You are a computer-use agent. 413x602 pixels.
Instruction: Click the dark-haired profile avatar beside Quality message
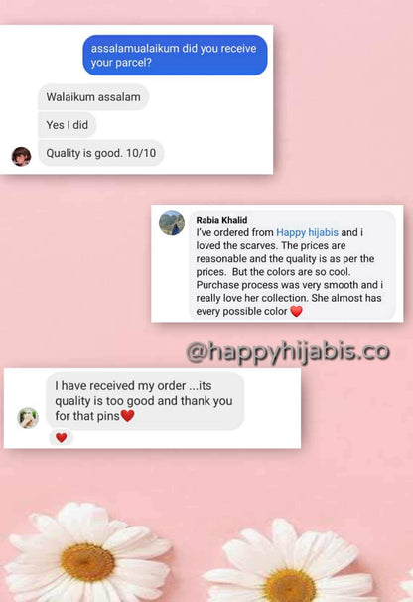tap(21, 156)
